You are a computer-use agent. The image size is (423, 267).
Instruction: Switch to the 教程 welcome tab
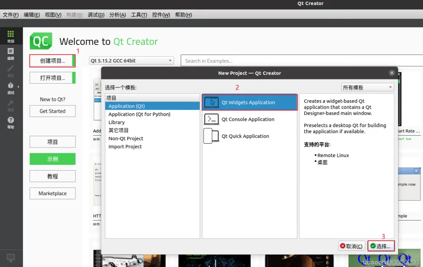[x=52, y=176]
